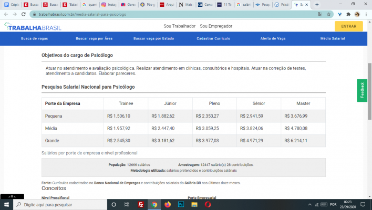The width and height of the screenshot is (372, 210).
Task: Open FileZilla from the taskbar
Action: [141, 204]
